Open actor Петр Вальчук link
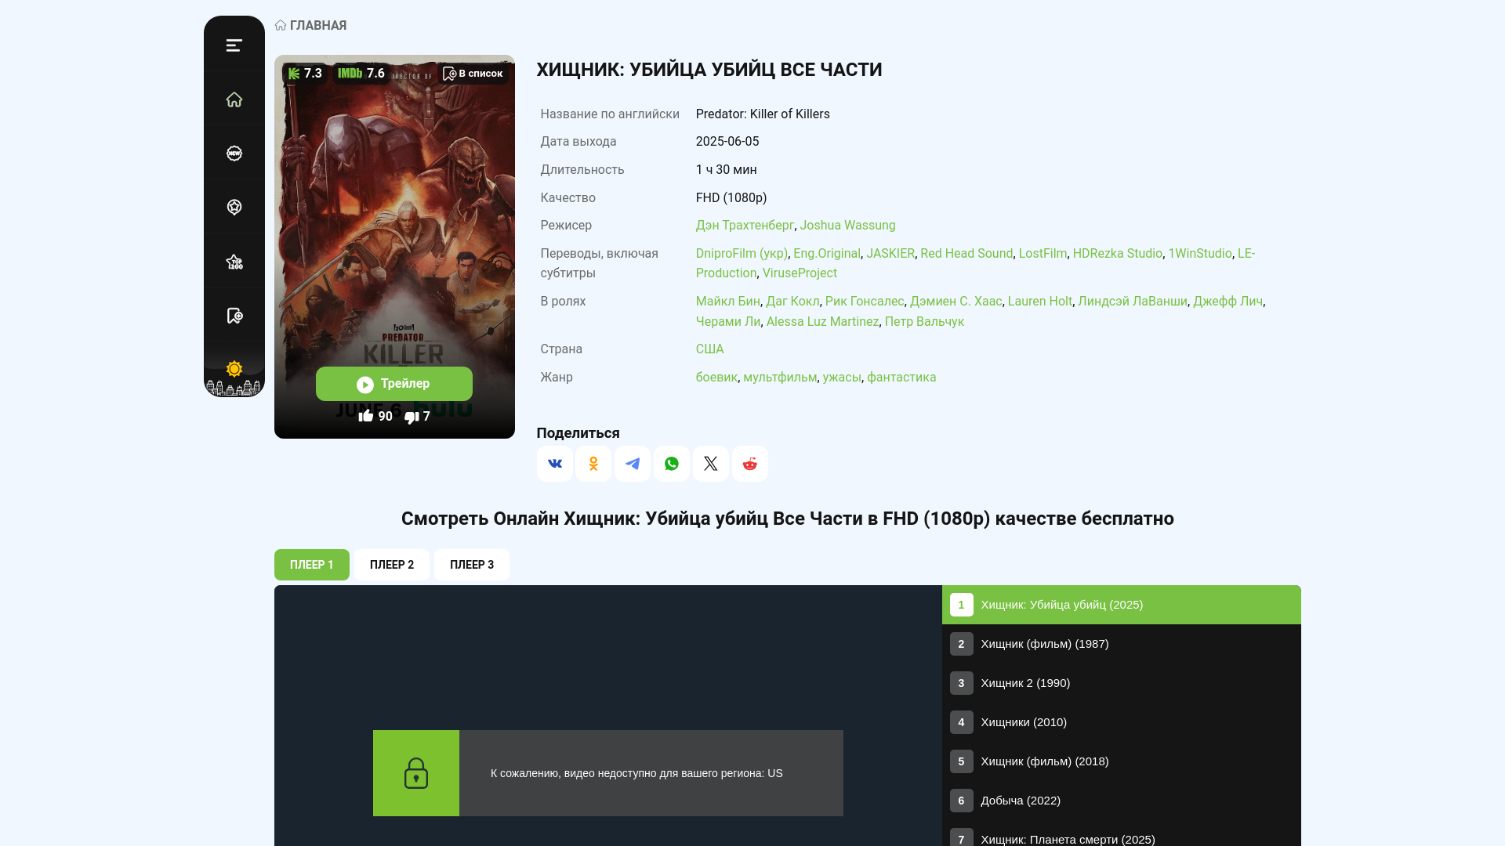Image resolution: width=1505 pixels, height=846 pixels. pos(924,322)
